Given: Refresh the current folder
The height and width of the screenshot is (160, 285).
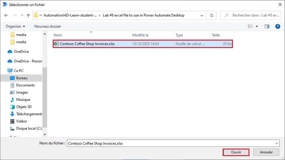Looking at the screenshot, I should [211, 15].
